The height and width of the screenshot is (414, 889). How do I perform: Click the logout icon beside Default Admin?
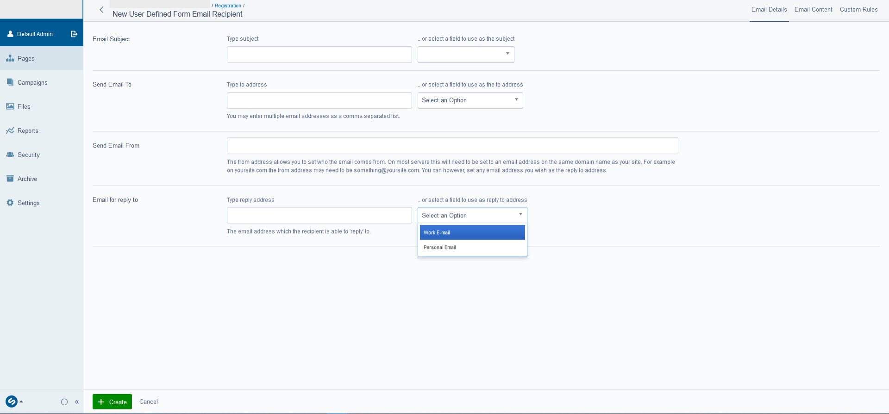pos(74,34)
